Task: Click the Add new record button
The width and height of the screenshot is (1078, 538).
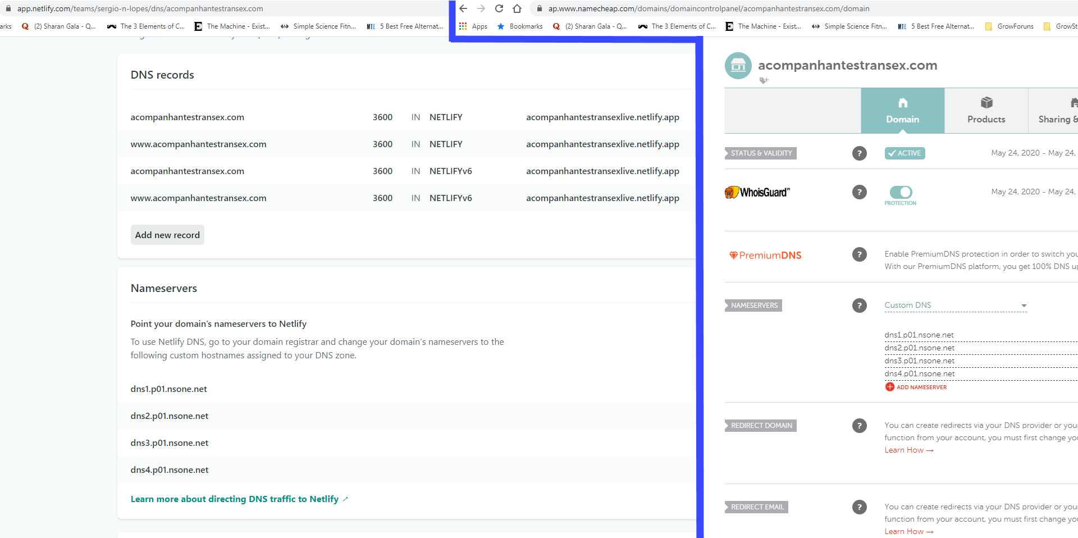Action: [x=167, y=235]
